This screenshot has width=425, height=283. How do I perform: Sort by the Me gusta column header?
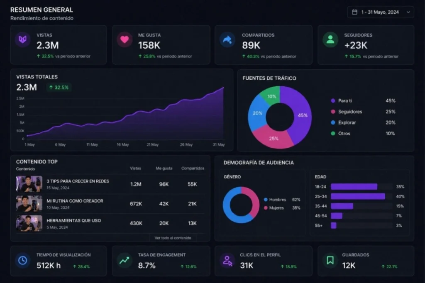coord(164,168)
